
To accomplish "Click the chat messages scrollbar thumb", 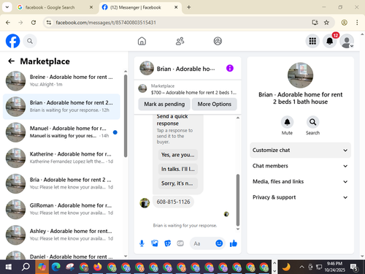I will pyautogui.click(x=238, y=200).
